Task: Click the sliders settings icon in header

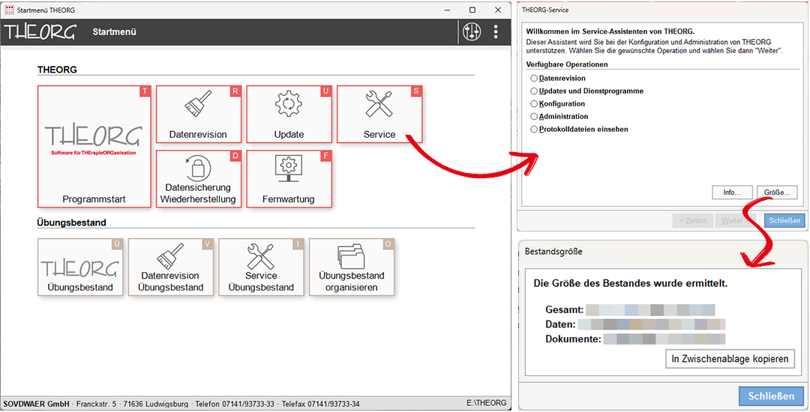Action: pyautogui.click(x=472, y=32)
